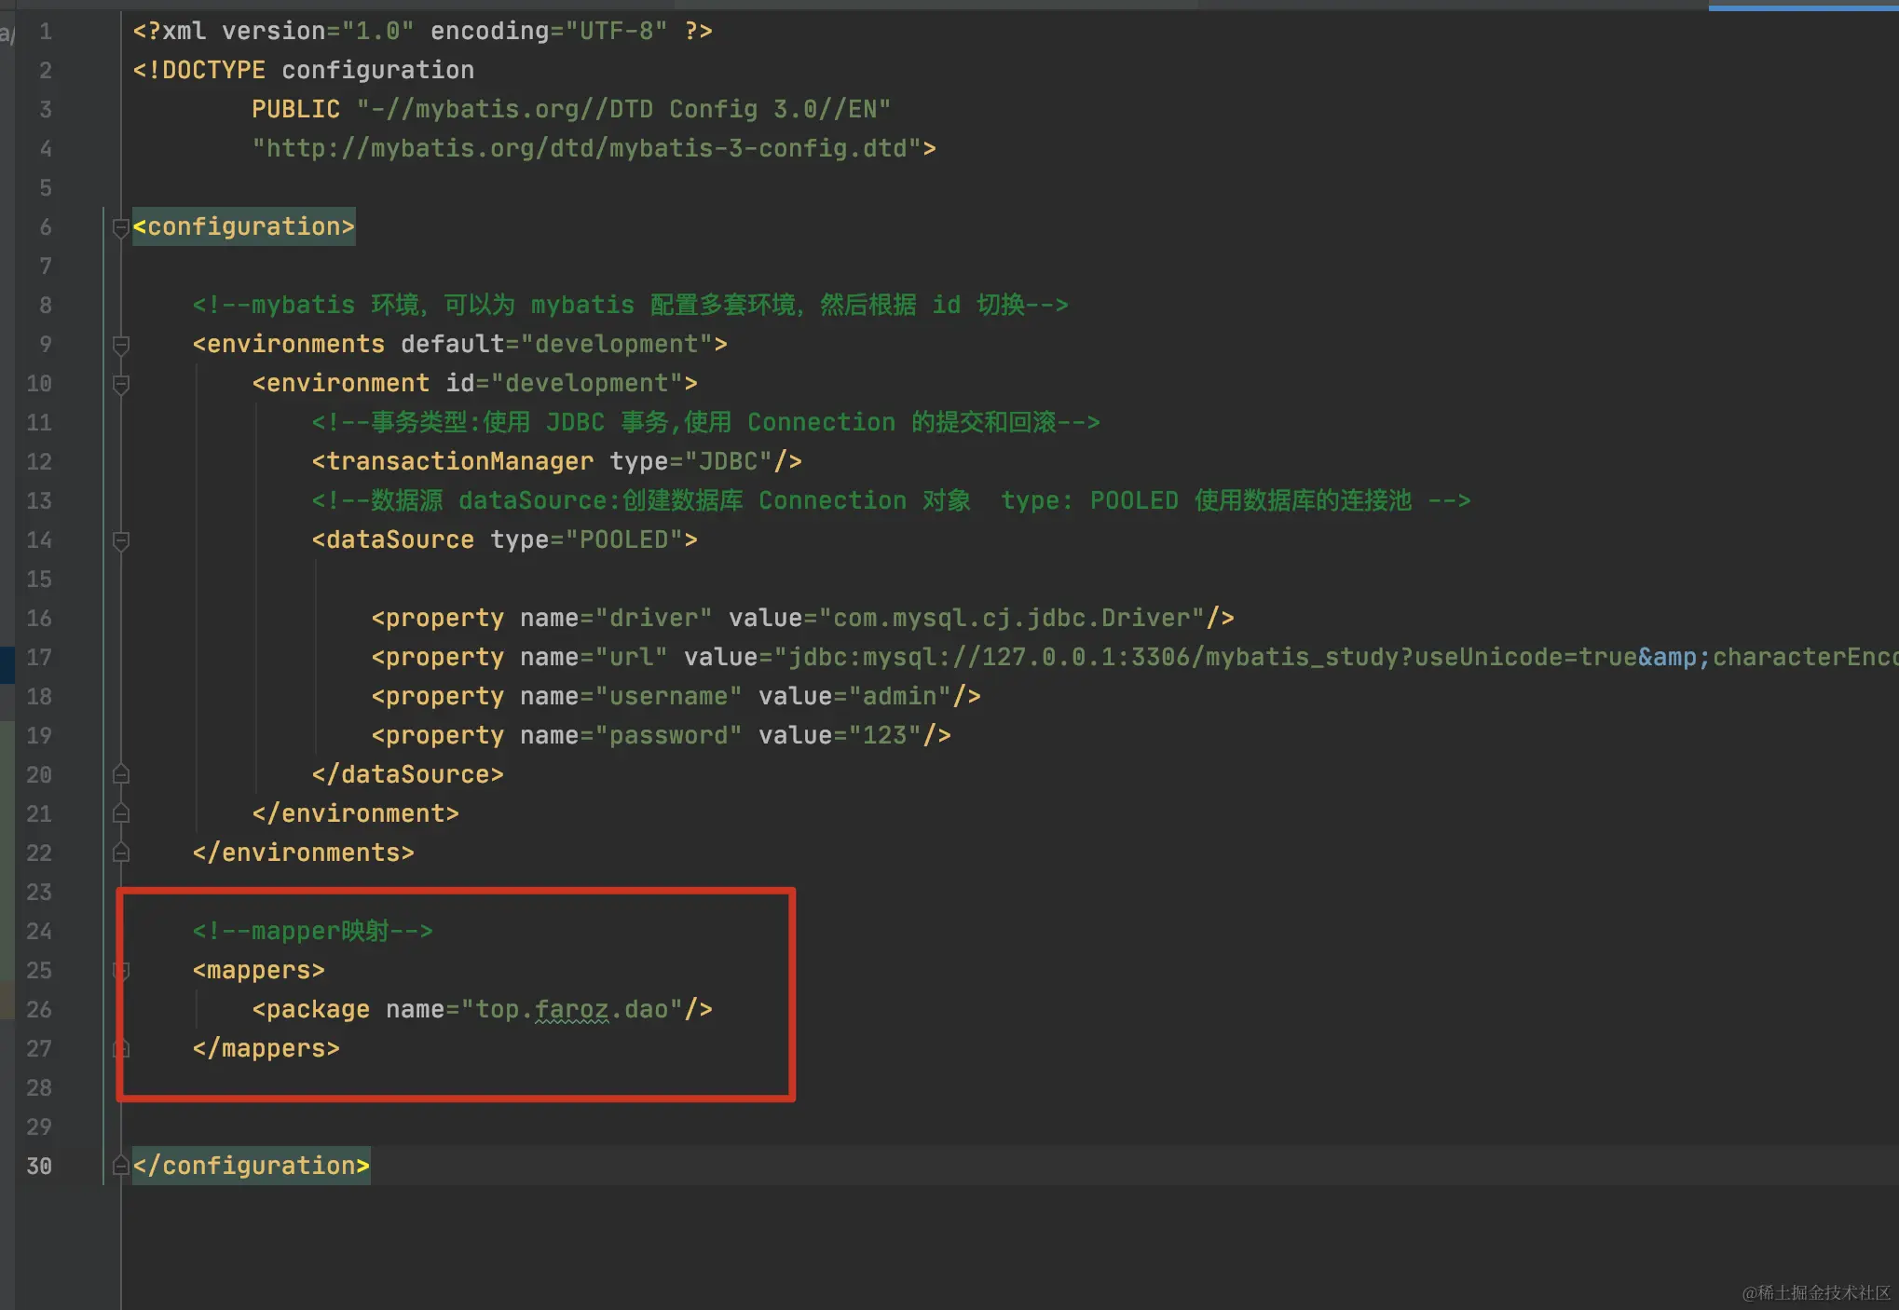This screenshot has height=1310, width=1899.
Task: Collapse the <environments> block fold marker
Action: click(120, 345)
